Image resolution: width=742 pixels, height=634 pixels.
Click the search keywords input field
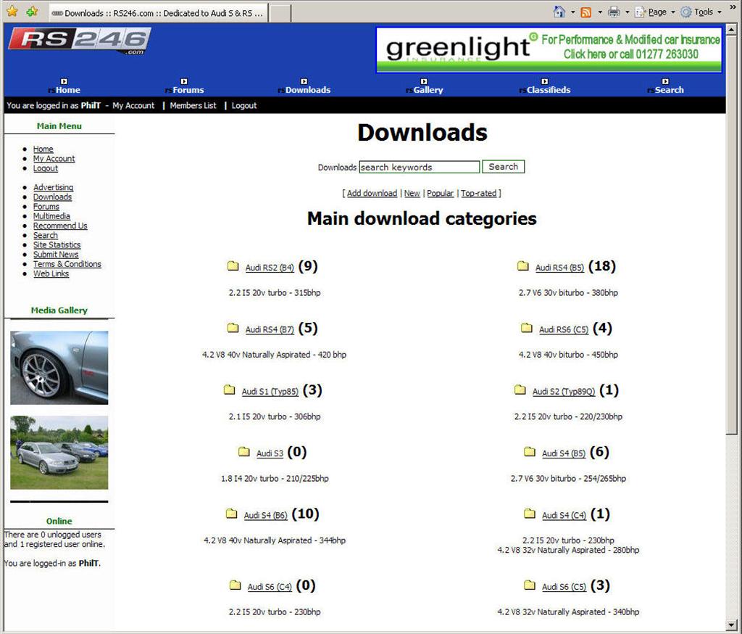pyautogui.click(x=419, y=167)
